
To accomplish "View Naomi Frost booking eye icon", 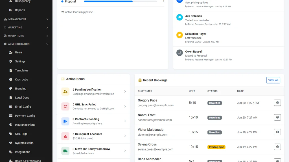I will point(277,117).
